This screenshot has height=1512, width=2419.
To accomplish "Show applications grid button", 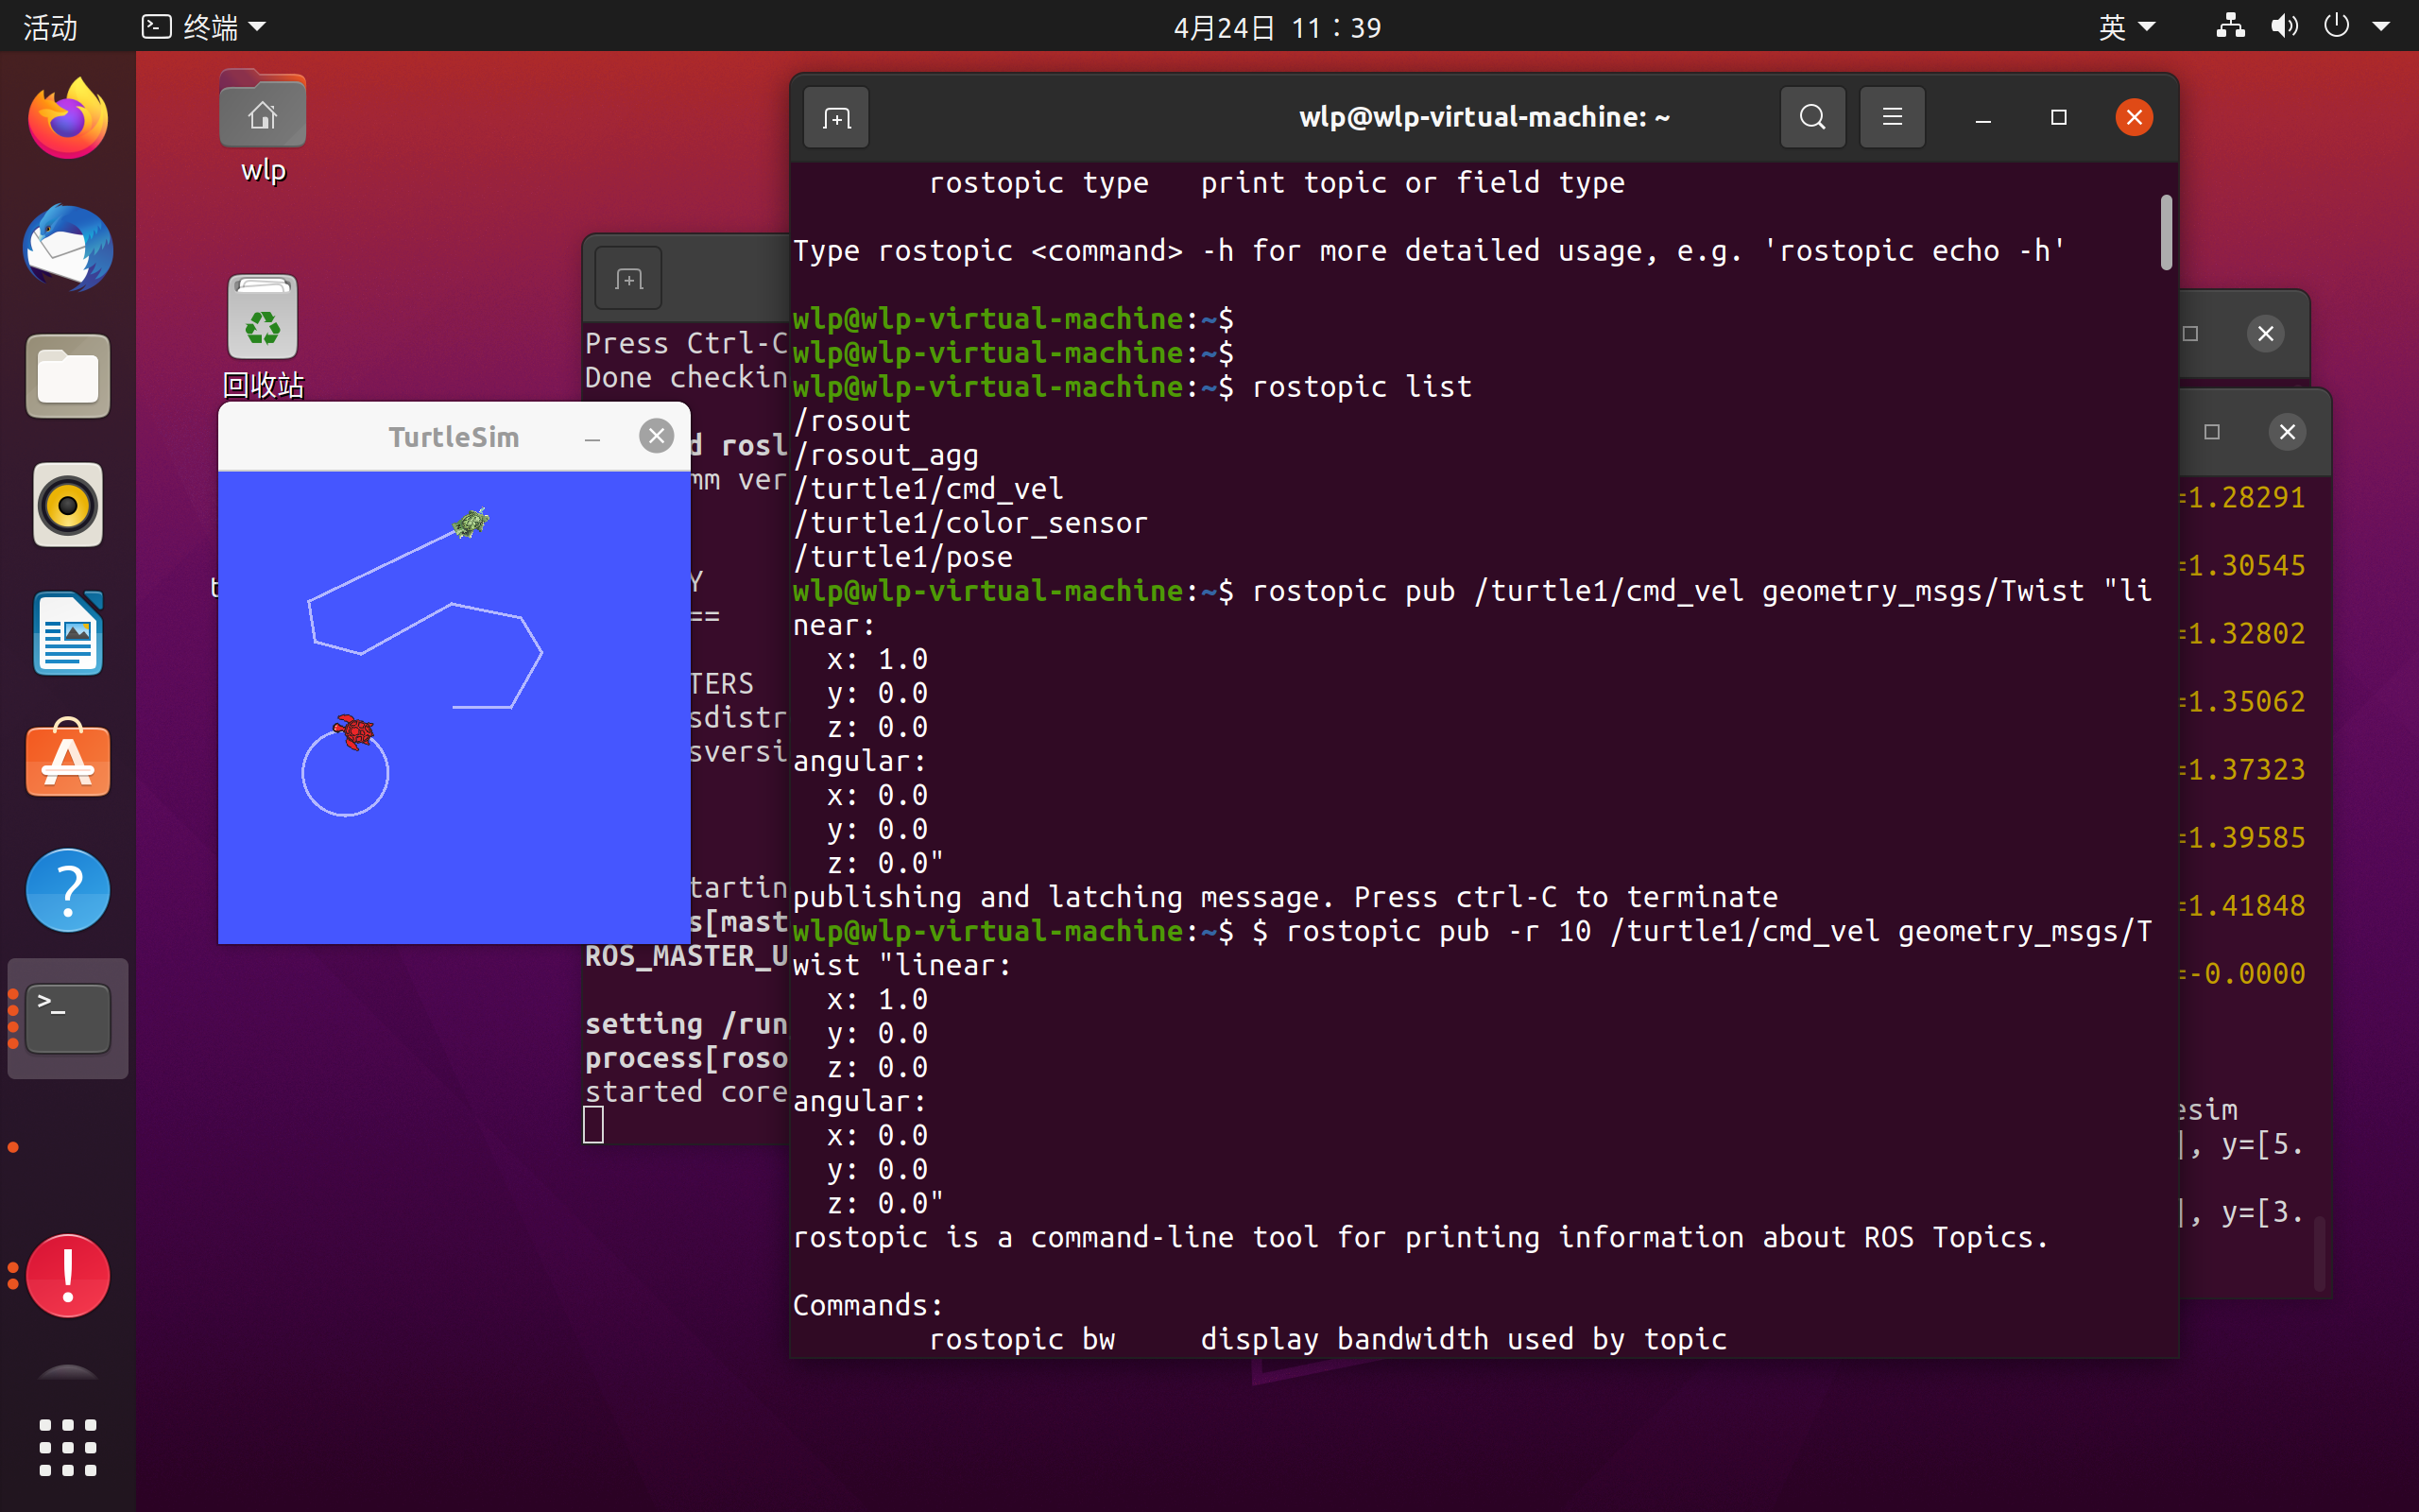I will coord(67,1447).
